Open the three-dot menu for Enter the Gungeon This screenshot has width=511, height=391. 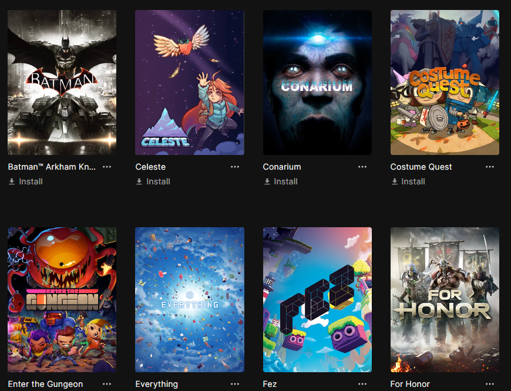coord(107,384)
